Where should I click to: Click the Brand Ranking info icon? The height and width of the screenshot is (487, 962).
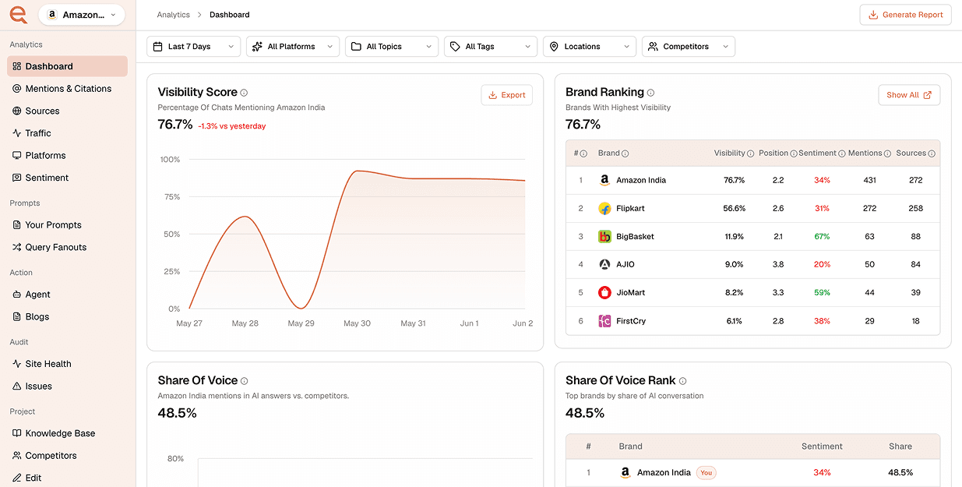(650, 93)
